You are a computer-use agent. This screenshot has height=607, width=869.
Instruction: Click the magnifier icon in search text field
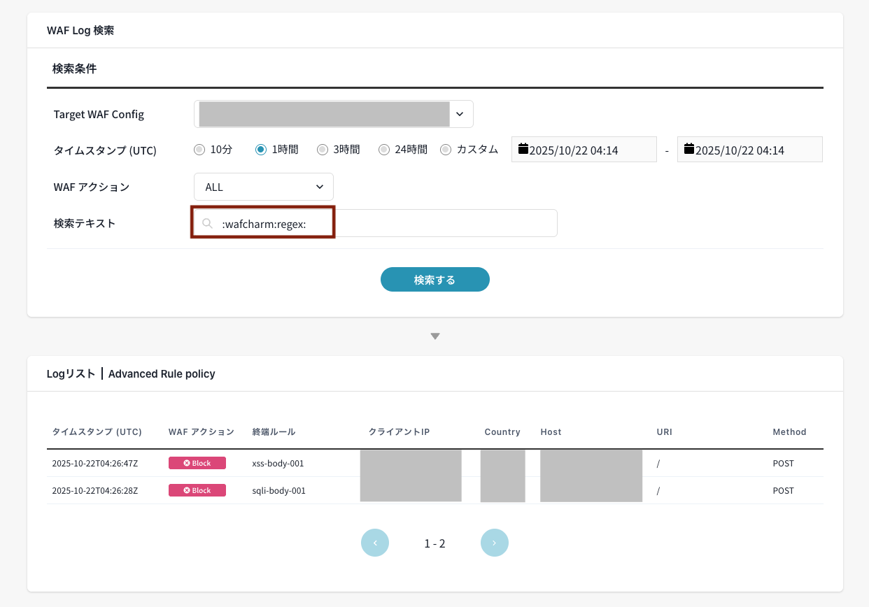click(207, 224)
